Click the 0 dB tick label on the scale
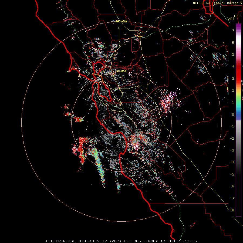This screenshot has height=243, width=243. pyautogui.click(x=233, y=114)
